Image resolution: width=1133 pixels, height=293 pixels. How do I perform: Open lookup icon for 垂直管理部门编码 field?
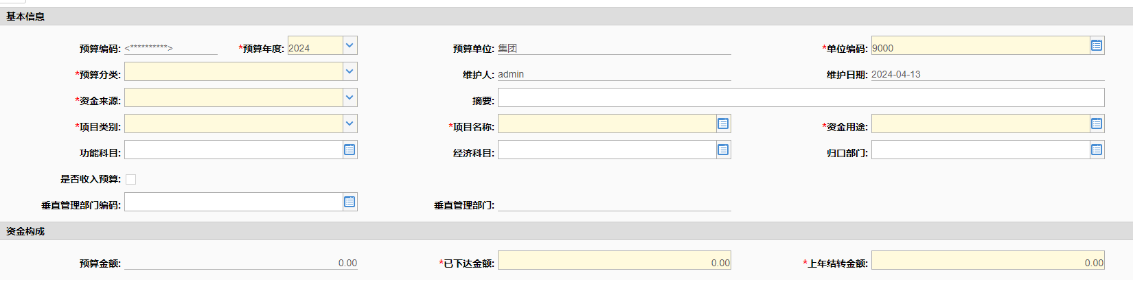(x=350, y=202)
